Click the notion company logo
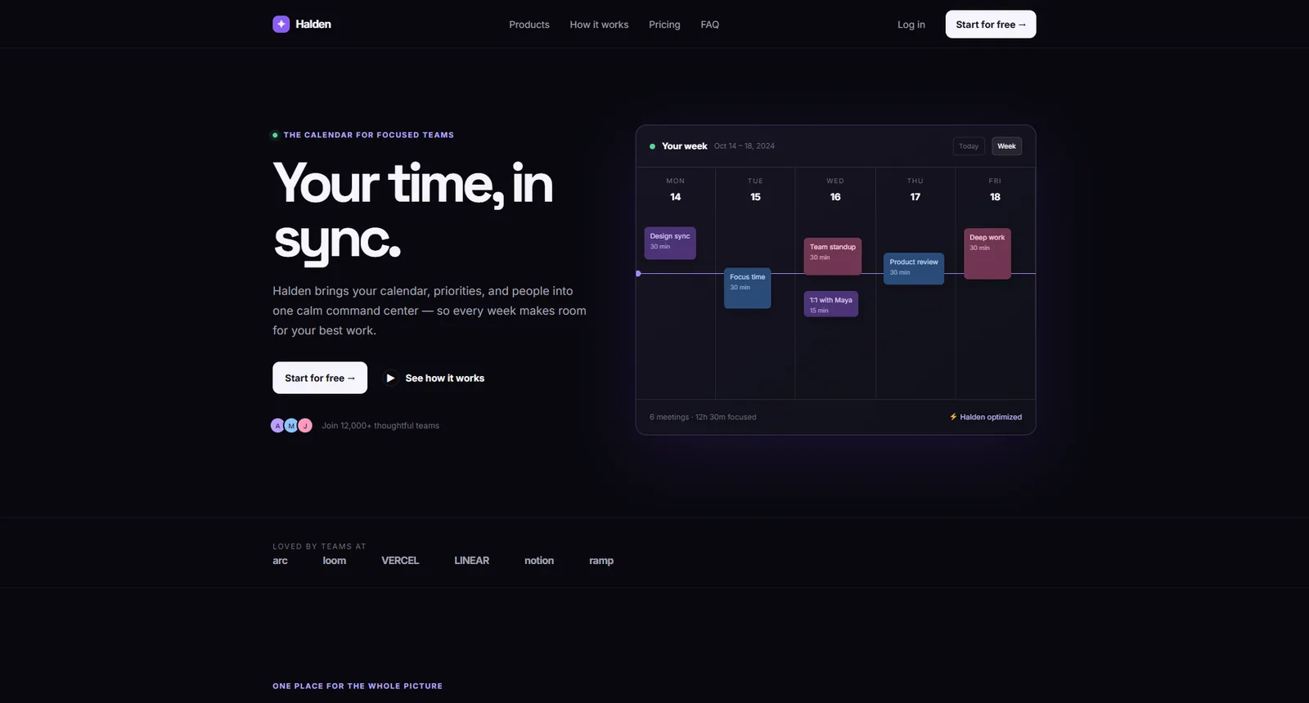1309x703 pixels. click(539, 561)
